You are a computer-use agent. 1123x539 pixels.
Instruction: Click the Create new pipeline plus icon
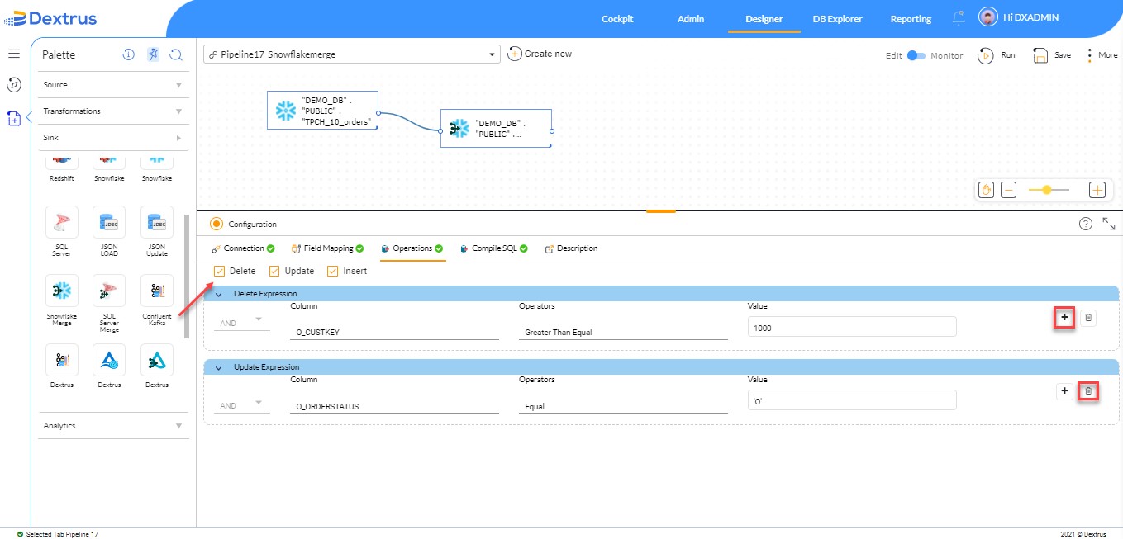click(x=514, y=54)
